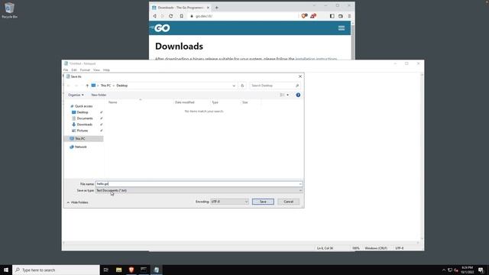Collapse folders with Hide Folders
Image resolution: width=489 pixels, height=275 pixels.
coord(78,202)
